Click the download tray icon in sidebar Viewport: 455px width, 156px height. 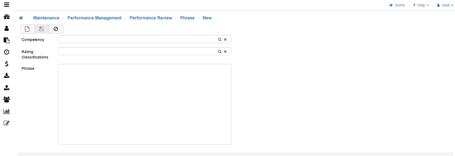click(6, 75)
